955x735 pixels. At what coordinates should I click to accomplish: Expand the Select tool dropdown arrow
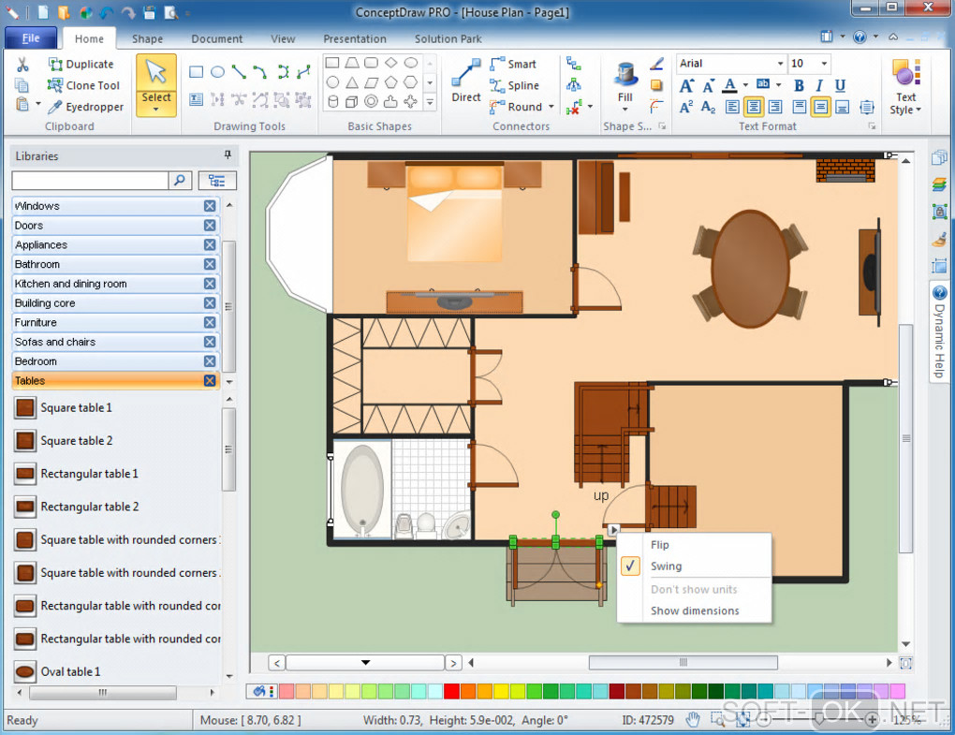click(x=156, y=110)
